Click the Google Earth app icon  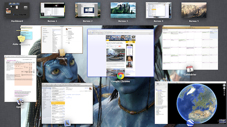[190, 123]
